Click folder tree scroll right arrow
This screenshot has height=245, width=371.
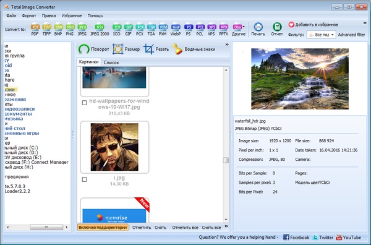pos(67,227)
